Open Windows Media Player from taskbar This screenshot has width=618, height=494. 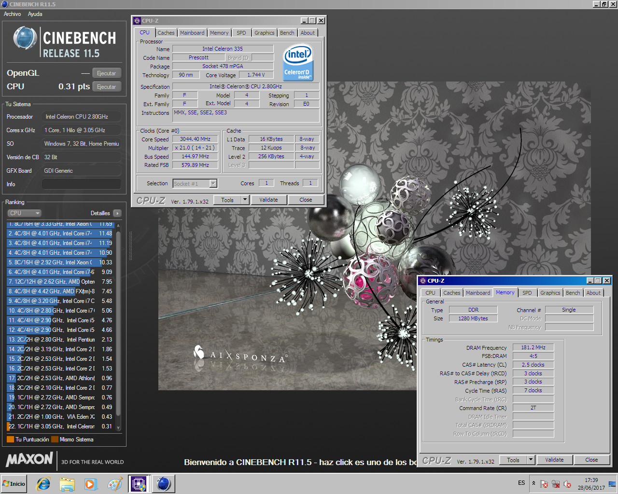[90, 484]
